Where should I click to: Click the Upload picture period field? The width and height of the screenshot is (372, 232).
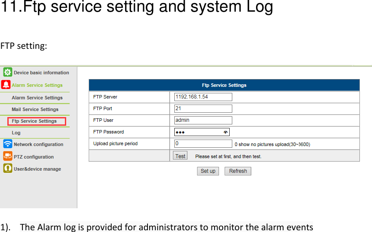coord(203,143)
